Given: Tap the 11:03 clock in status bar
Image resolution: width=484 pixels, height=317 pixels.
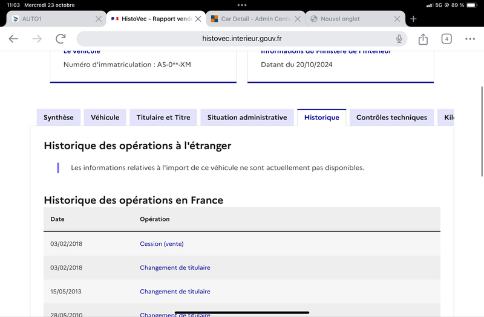Looking at the screenshot, I should tap(13, 5).
